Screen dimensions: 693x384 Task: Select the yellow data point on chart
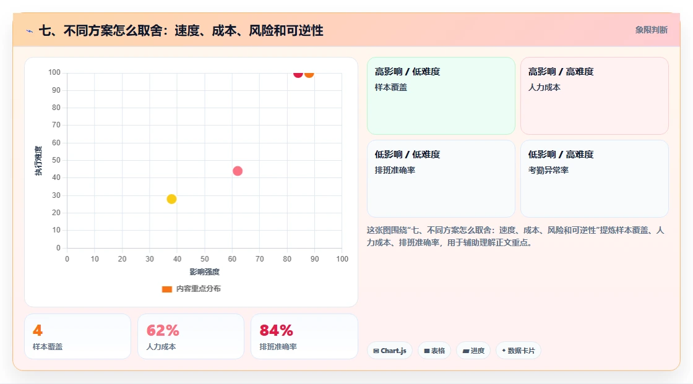pos(171,199)
